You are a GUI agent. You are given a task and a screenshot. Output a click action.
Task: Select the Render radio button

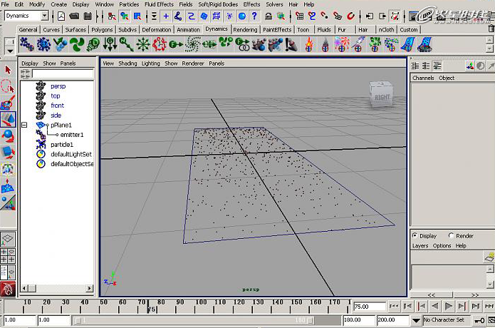(451, 236)
